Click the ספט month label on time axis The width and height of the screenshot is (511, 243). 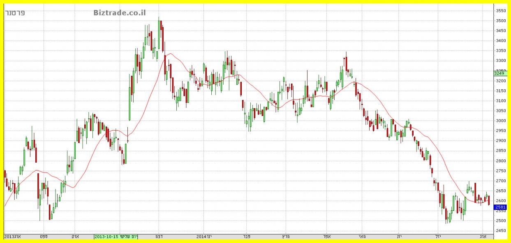(43, 236)
